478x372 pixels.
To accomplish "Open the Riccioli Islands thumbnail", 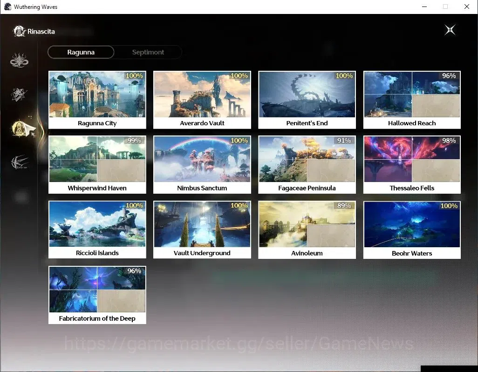I will pyautogui.click(x=97, y=224).
